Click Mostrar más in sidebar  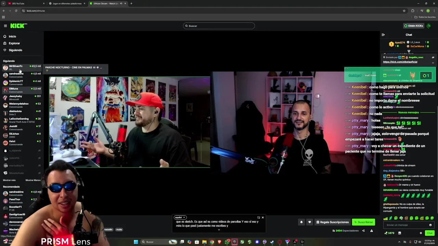(x=9, y=180)
